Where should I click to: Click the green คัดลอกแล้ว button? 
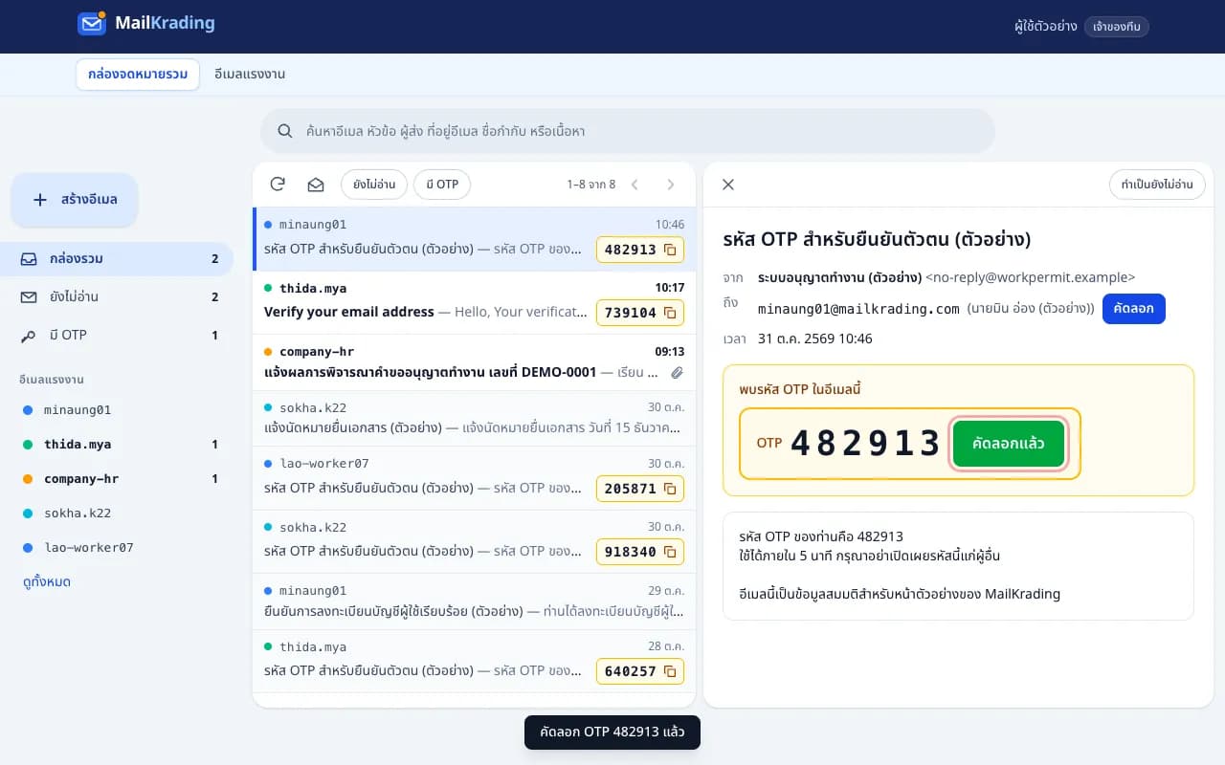click(x=1009, y=444)
